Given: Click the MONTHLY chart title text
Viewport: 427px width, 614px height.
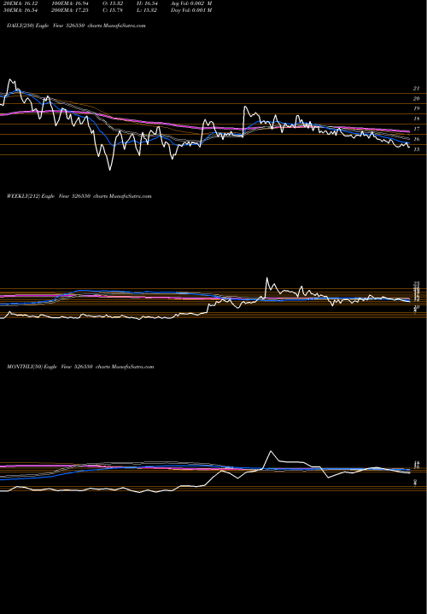Looking at the screenshot, I should 80,367.
